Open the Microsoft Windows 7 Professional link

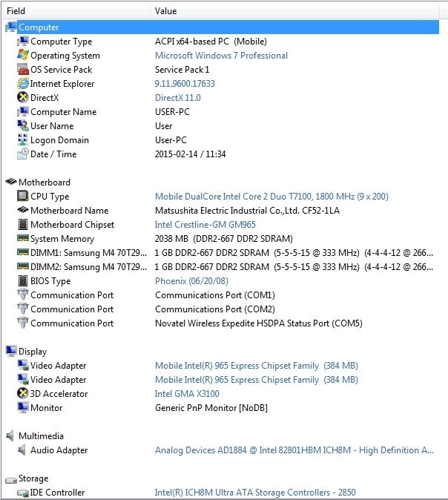[x=221, y=56]
